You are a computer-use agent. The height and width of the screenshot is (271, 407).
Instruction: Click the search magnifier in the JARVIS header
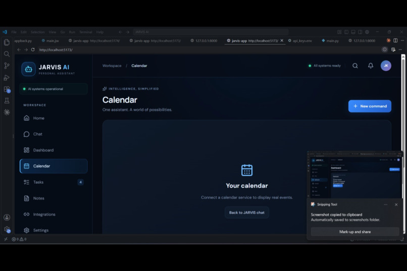[x=355, y=66]
